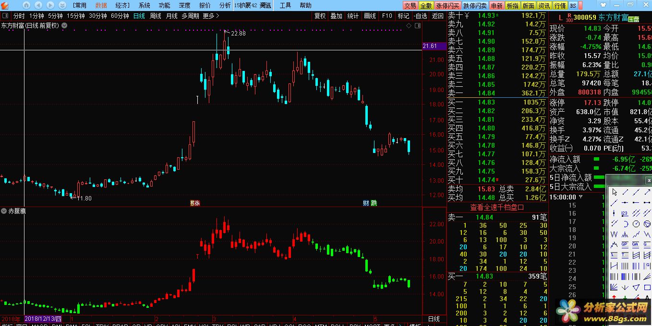Select the vertical line marker tool
Screen dimensions: 652x326
coord(615,213)
